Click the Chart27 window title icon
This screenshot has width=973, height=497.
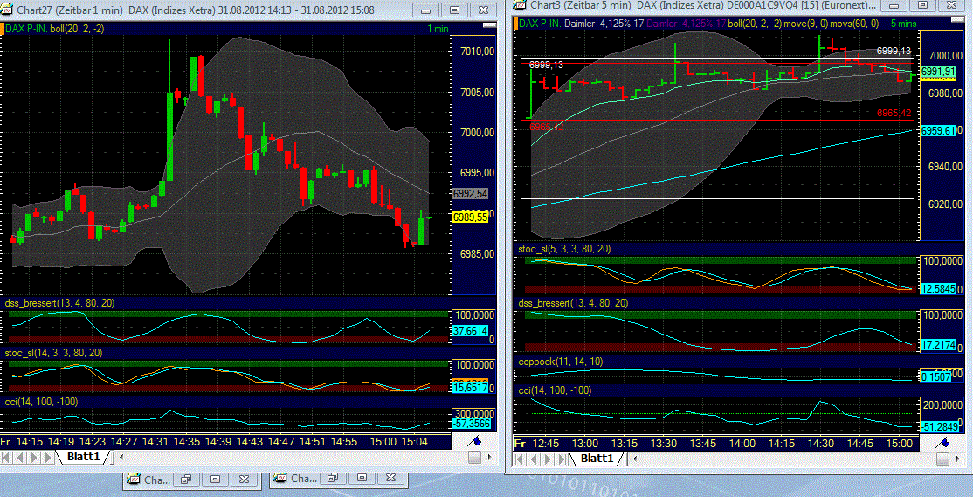(x=8, y=10)
